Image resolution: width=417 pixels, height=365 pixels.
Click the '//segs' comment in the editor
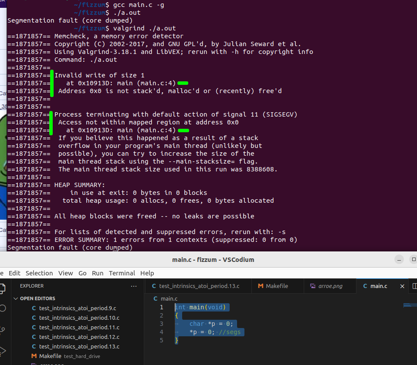pos(230,332)
